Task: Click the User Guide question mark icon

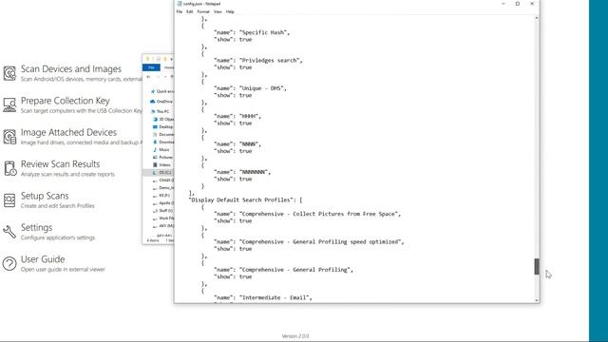Action: click(x=9, y=264)
